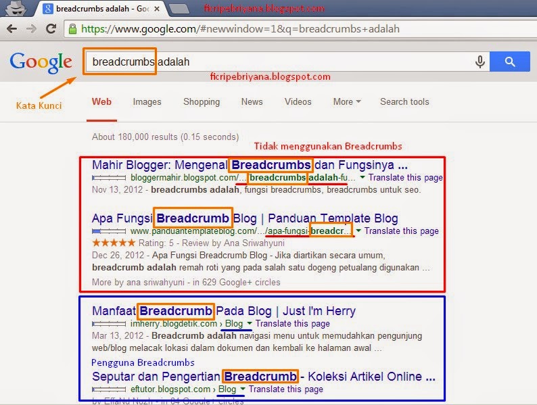
Task: Close the 'breadcrumbs adalah' browser tab
Action: 157,9
